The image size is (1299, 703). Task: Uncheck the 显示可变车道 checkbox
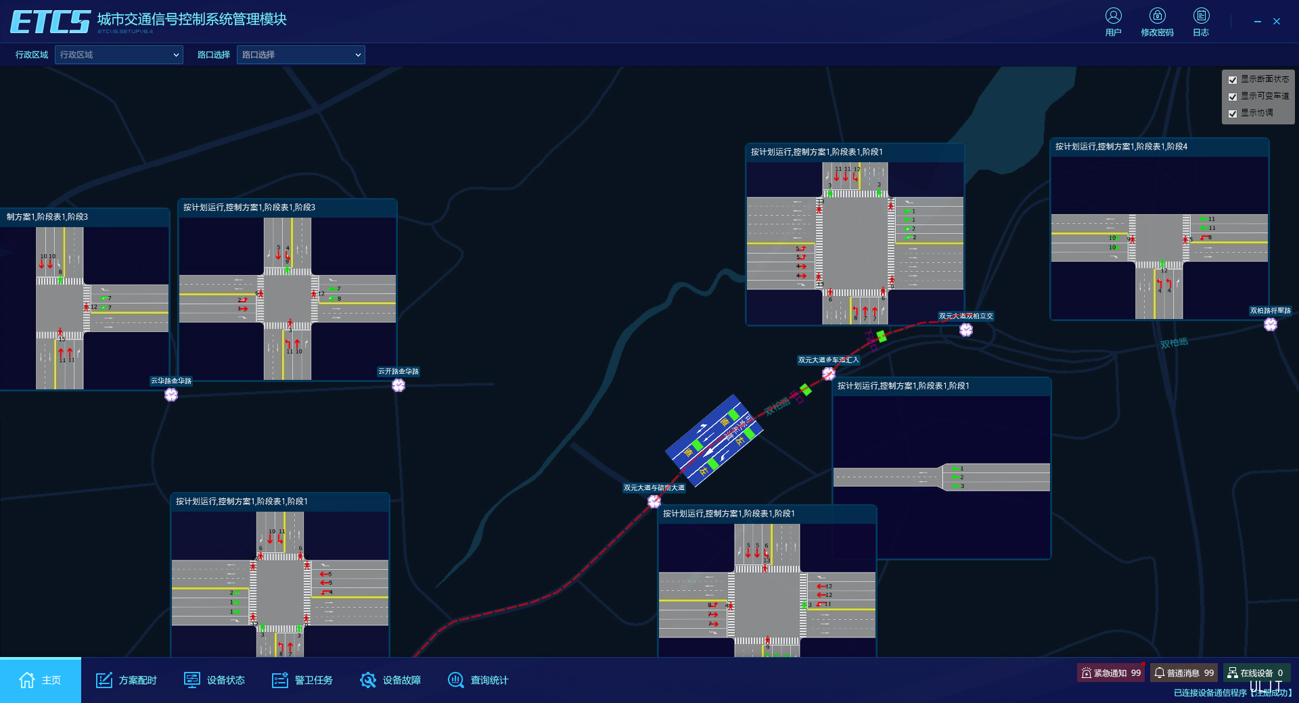(1233, 97)
